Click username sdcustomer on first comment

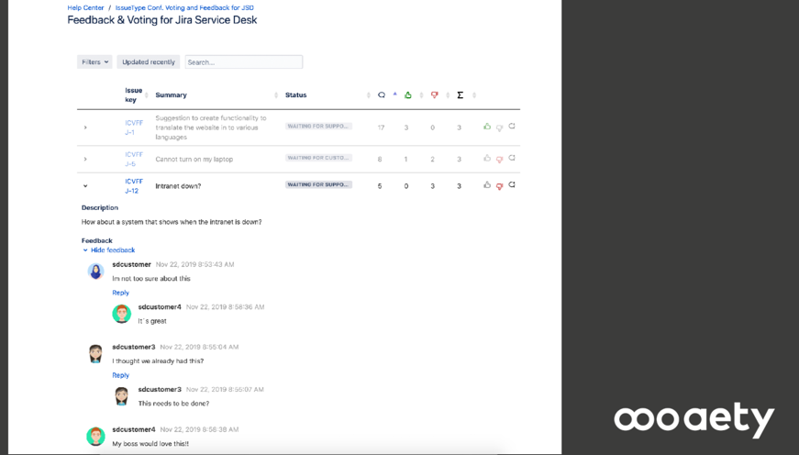coord(131,264)
